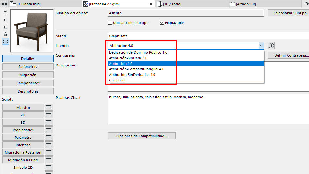Open Interface script window icon
Screen dimensions: 309x174
pyautogui.click(x=49, y=145)
